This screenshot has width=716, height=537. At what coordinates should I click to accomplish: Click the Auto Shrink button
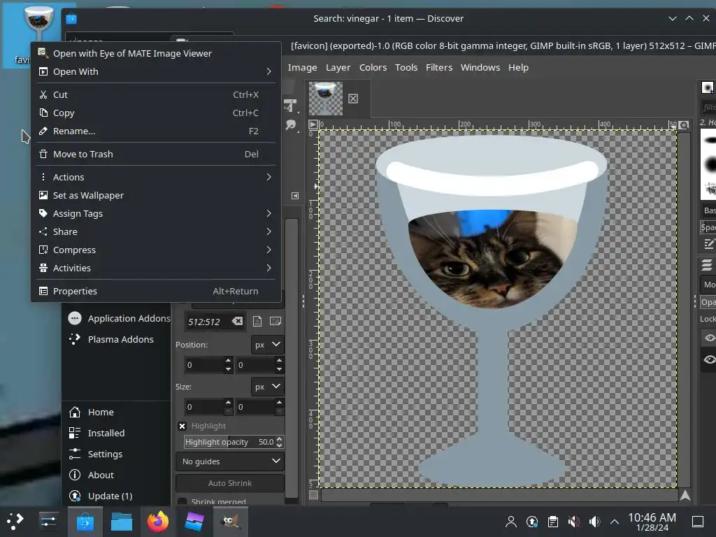(x=230, y=483)
